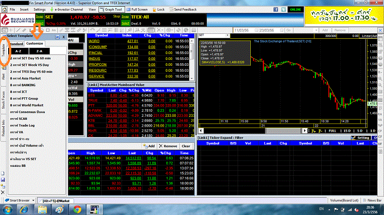Click the F- zoom icon under chart
Image resolution: width=384 pixels, height=215 pixels.
(320, 131)
